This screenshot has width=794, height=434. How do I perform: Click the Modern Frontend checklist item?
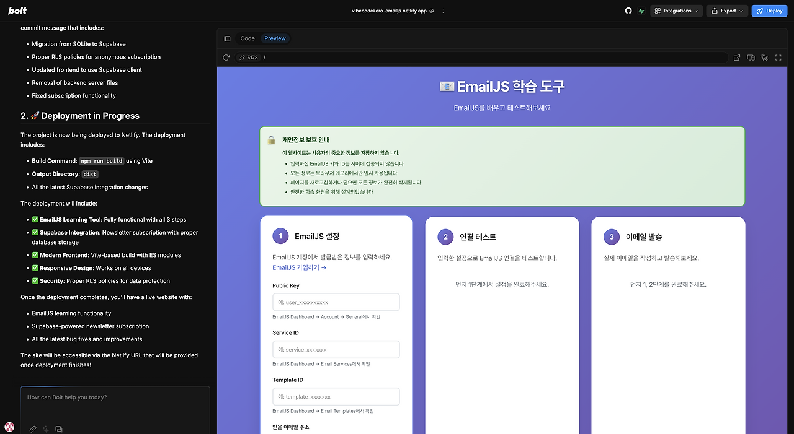click(107, 255)
